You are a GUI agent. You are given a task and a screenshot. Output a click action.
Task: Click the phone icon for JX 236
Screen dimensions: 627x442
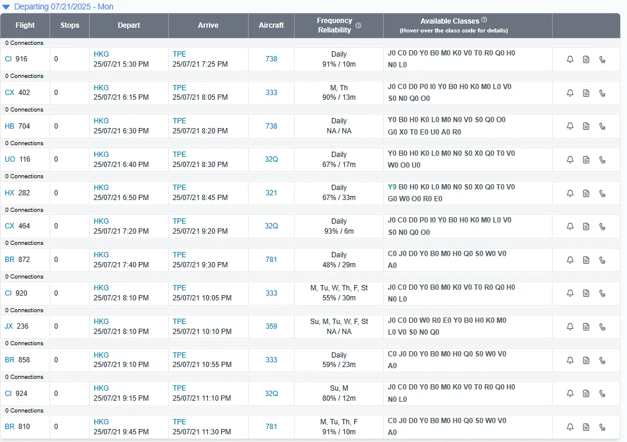coord(602,327)
